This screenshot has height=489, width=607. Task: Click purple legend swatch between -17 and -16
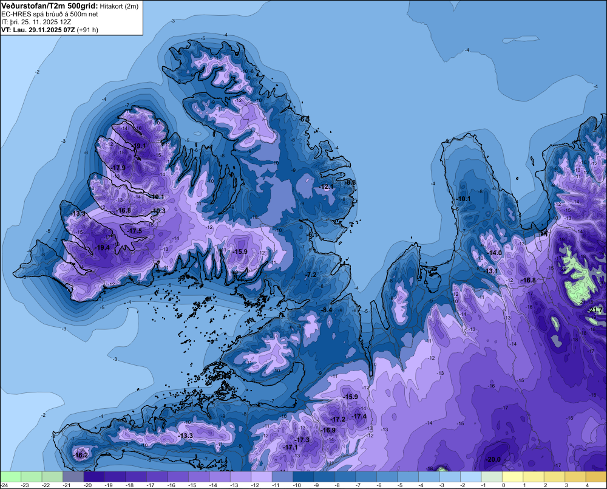pos(157,476)
